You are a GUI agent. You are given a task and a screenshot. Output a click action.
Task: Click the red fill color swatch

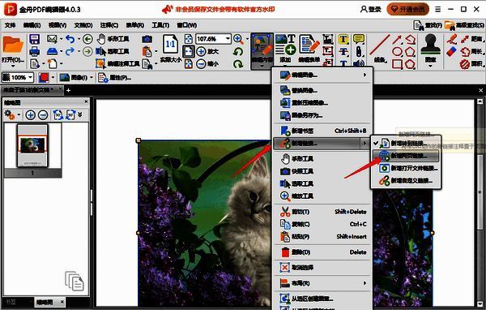coord(44,77)
